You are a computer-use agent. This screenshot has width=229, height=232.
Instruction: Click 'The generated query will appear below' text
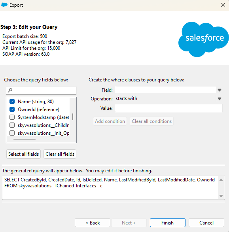coord(77,171)
